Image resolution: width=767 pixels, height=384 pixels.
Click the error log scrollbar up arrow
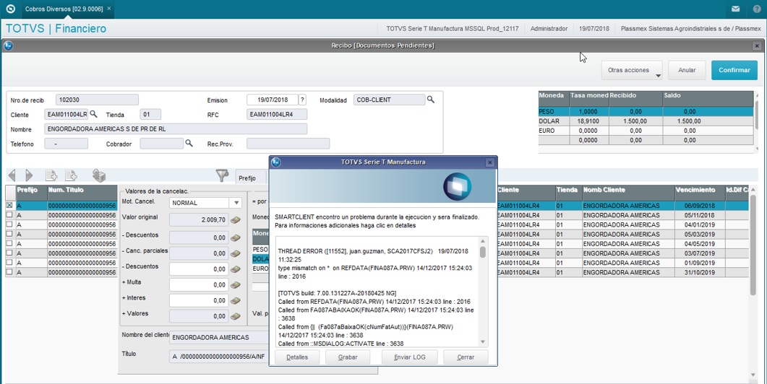(483, 241)
